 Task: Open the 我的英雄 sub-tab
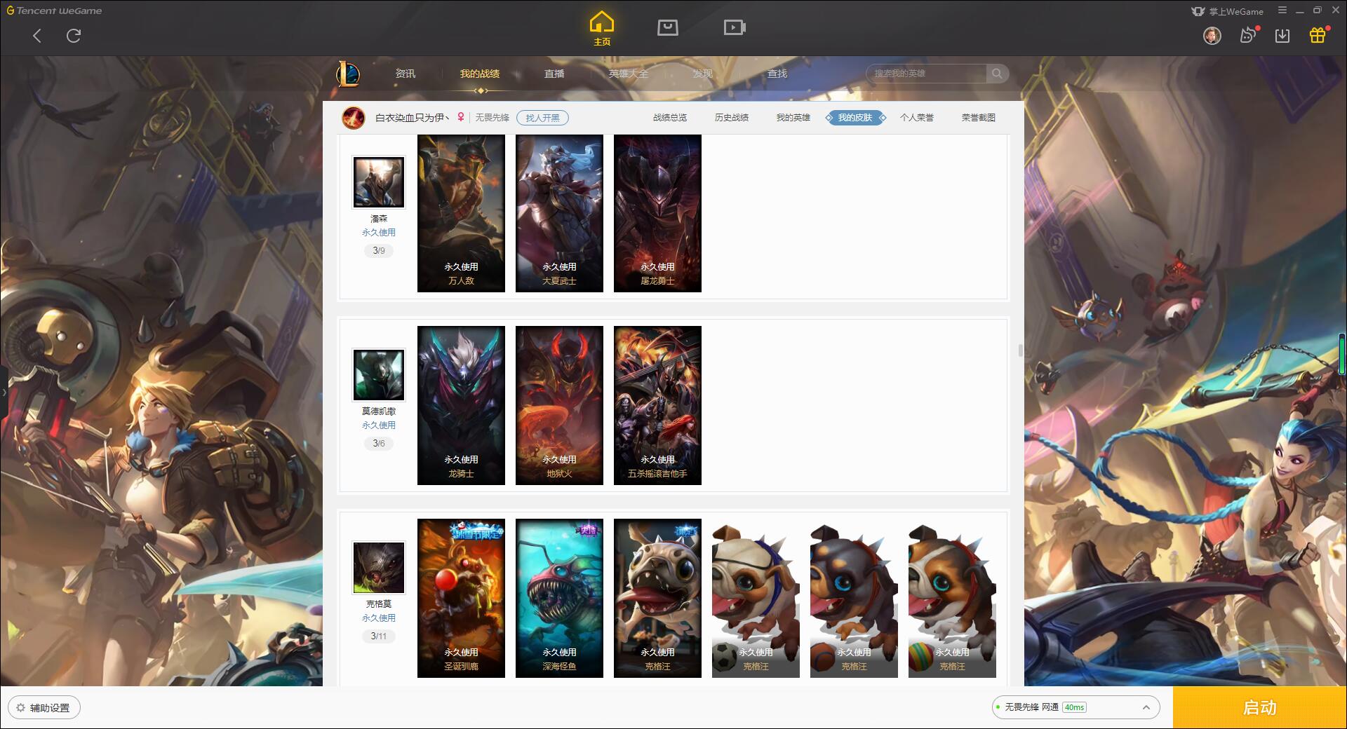click(793, 118)
